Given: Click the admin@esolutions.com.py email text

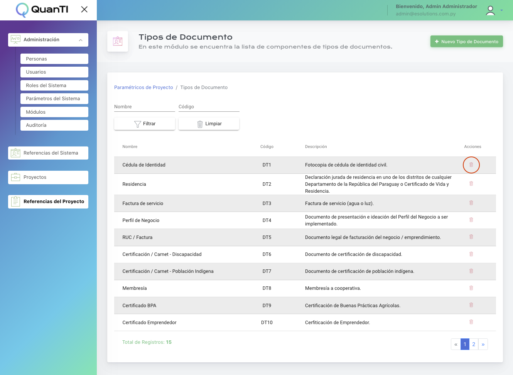Looking at the screenshot, I should [425, 14].
